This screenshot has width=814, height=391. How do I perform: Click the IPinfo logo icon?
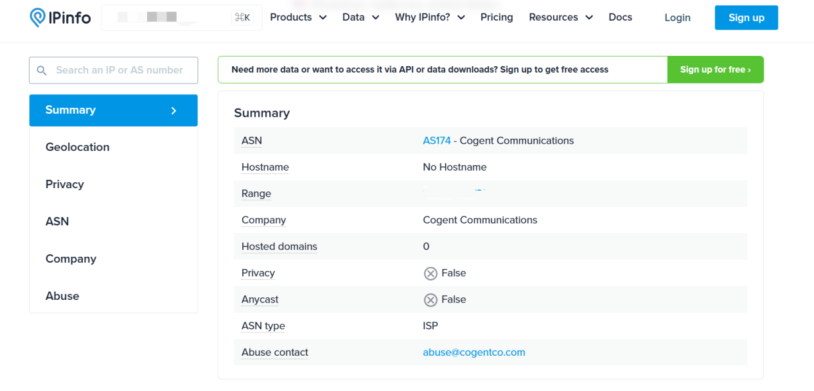point(37,17)
